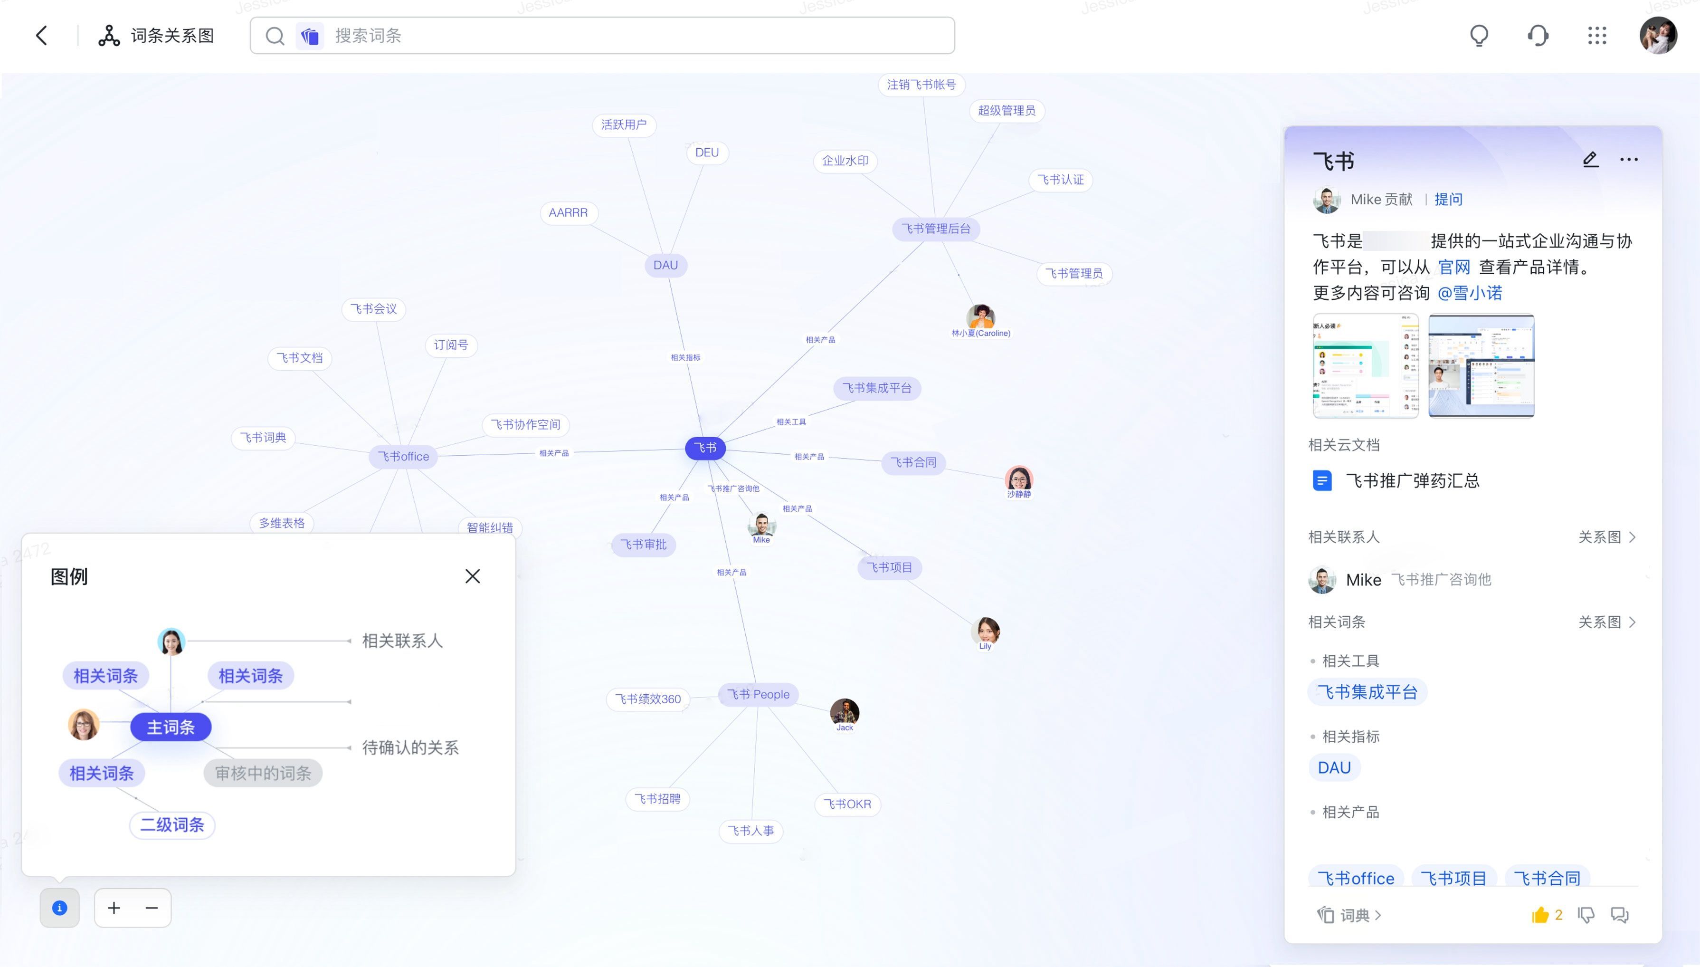Screen dimensions: 1700x967
Task: Open the more options ellipsis in card
Action: (x=1628, y=159)
